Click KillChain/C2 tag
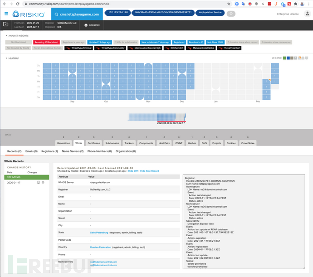This screenshot has height=277, width=313. coord(174,48)
